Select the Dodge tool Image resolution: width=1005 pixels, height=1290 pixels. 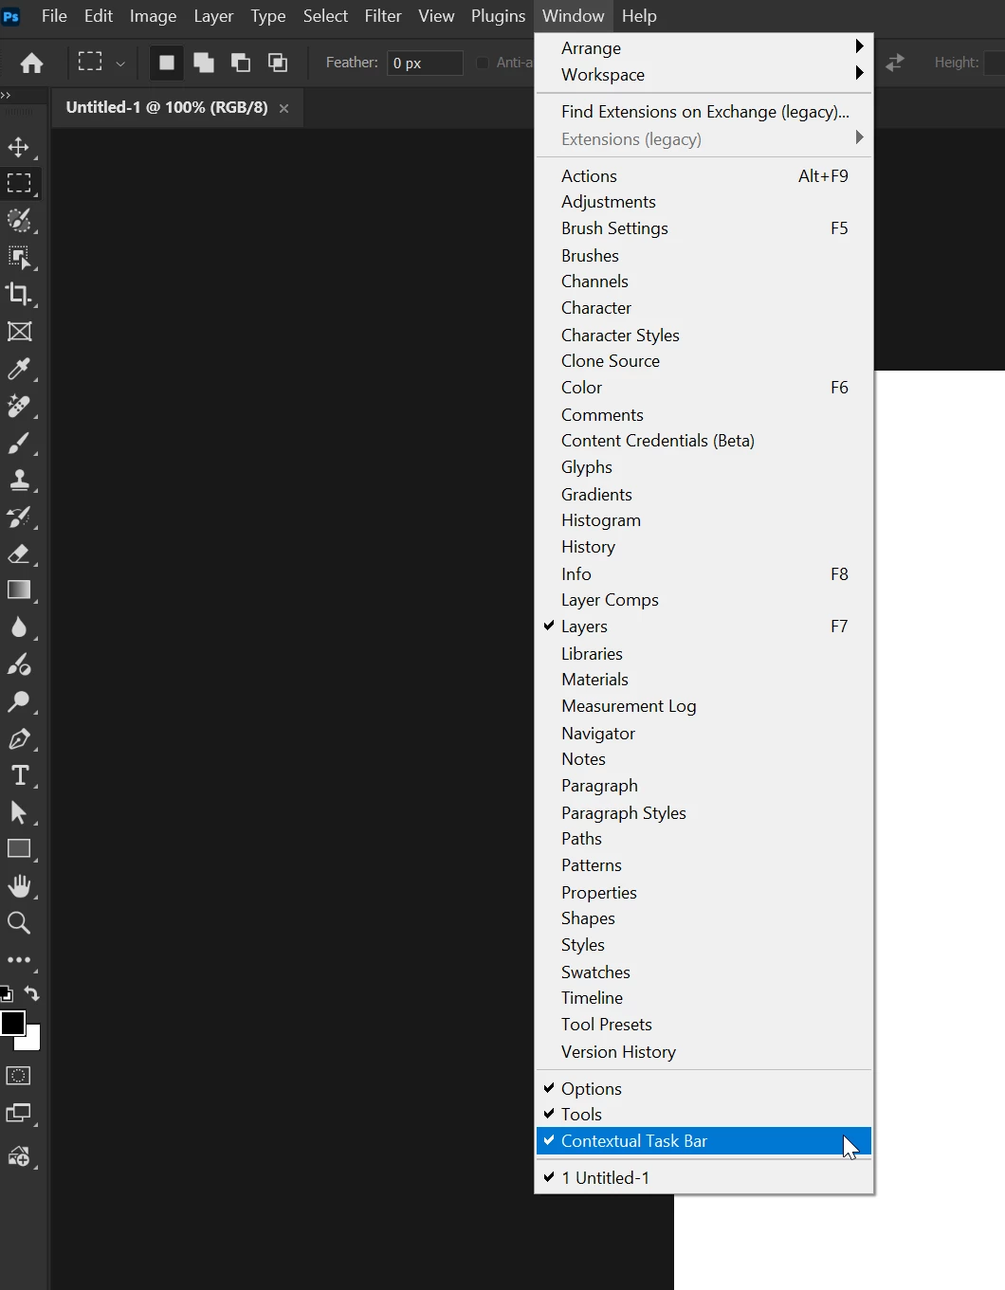19,701
